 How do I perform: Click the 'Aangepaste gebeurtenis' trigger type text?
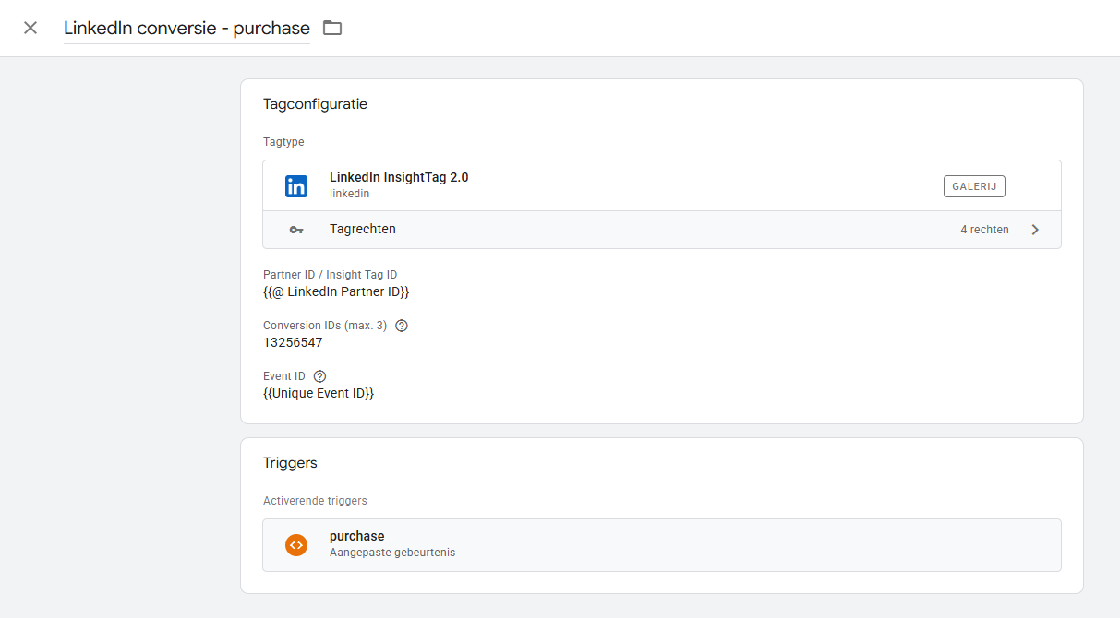click(x=391, y=553)
